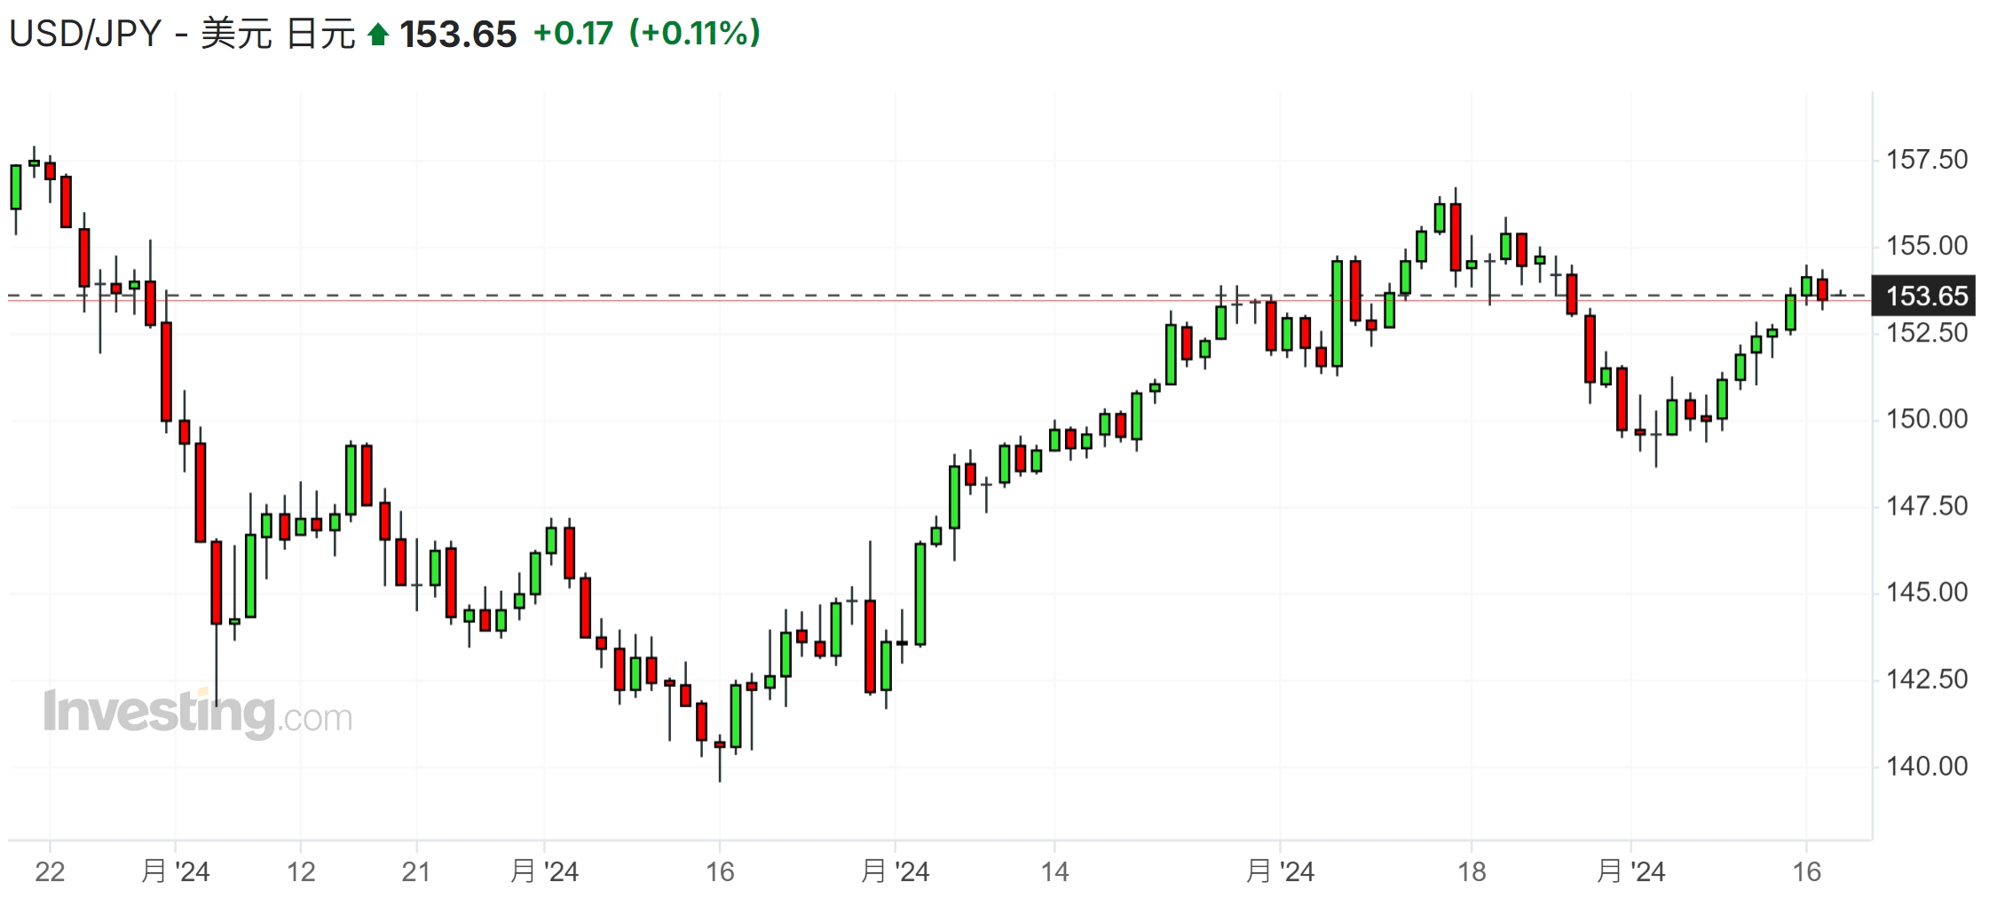Select the date label 18 on time axis
This screenshot has height=922, width=1997.
[x=1472, y=872]
